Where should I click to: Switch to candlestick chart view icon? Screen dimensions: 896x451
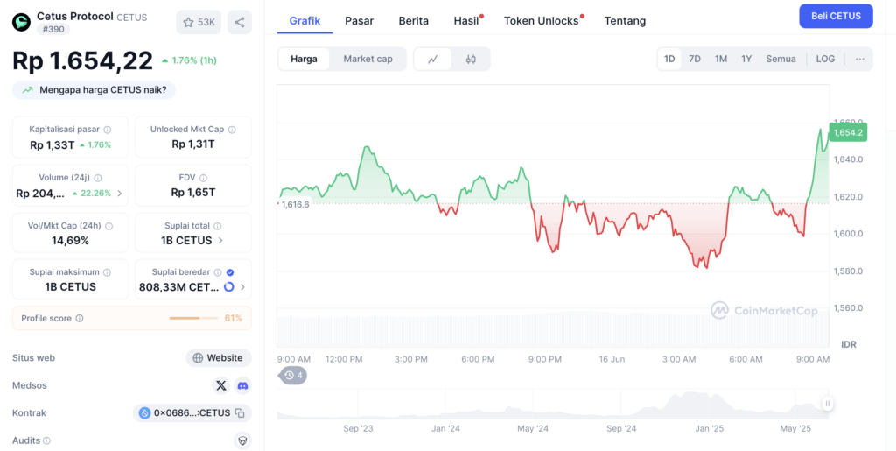471,59
